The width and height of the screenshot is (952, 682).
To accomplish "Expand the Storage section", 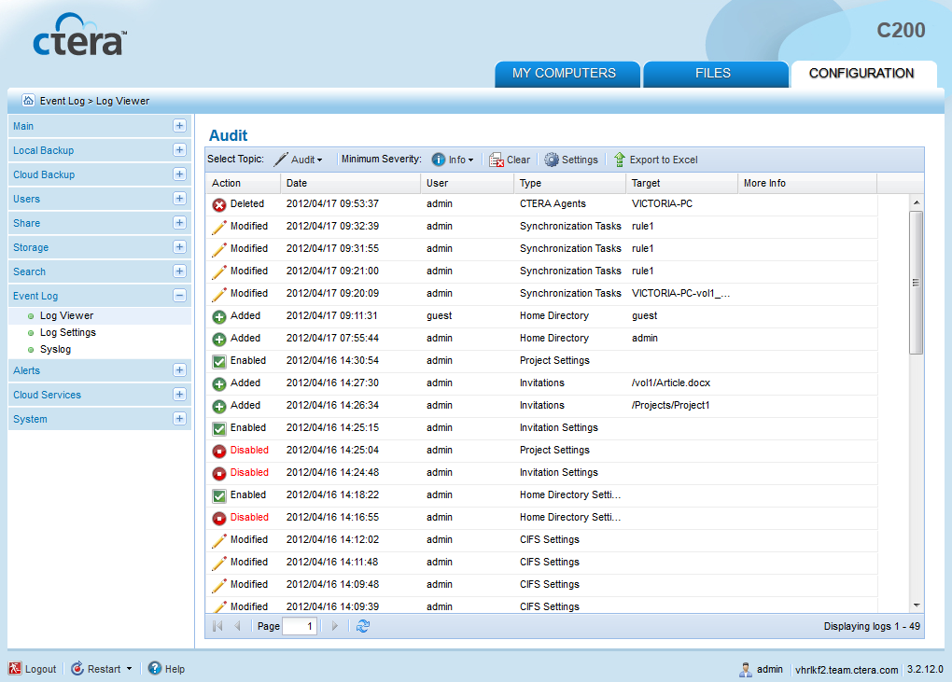I will click(179, 247).
